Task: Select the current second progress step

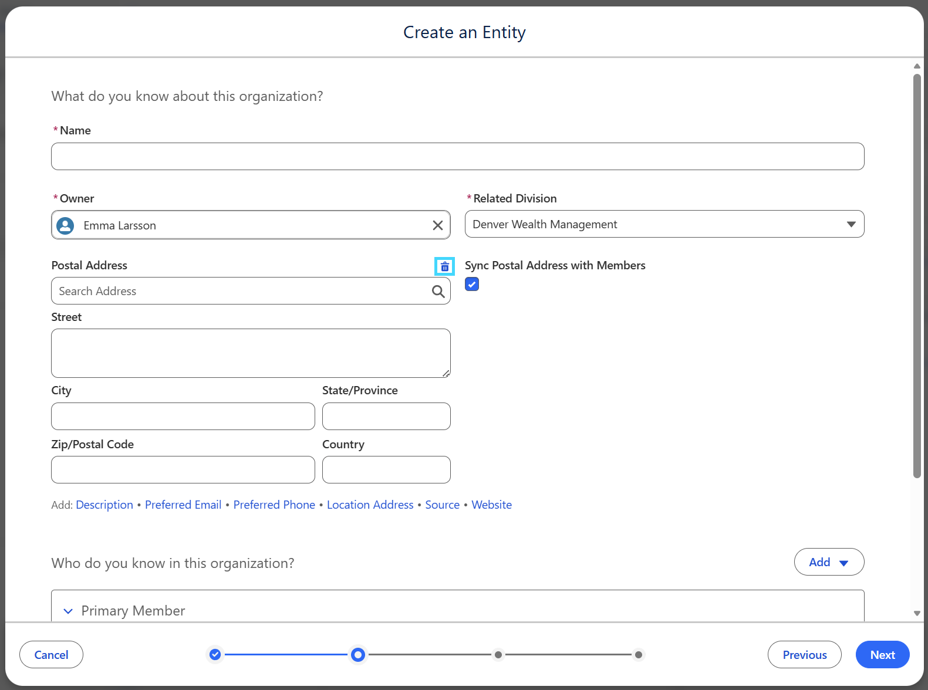Action: [x=357, y=654]
